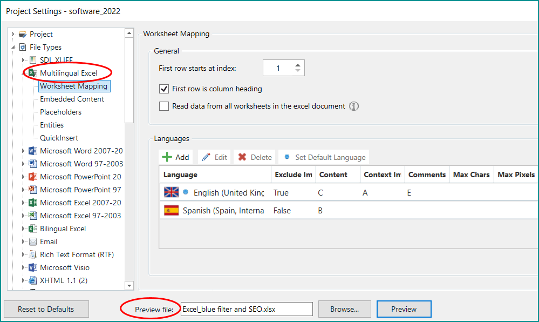Select Embedded Content in the tree
This screenshot has width=539, height=322.
(x=72, y=99)
